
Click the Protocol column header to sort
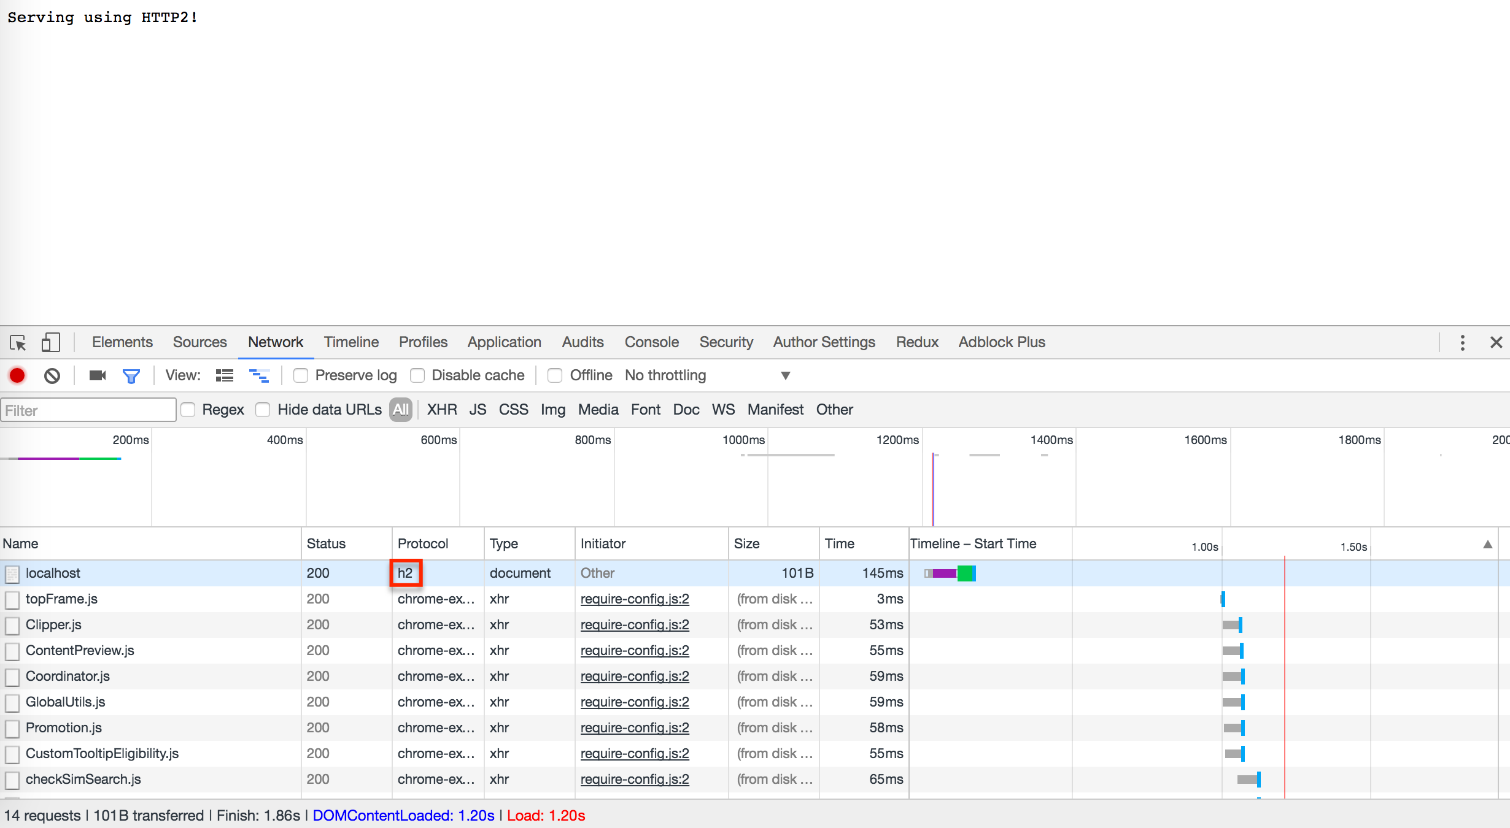pos(423,543)
